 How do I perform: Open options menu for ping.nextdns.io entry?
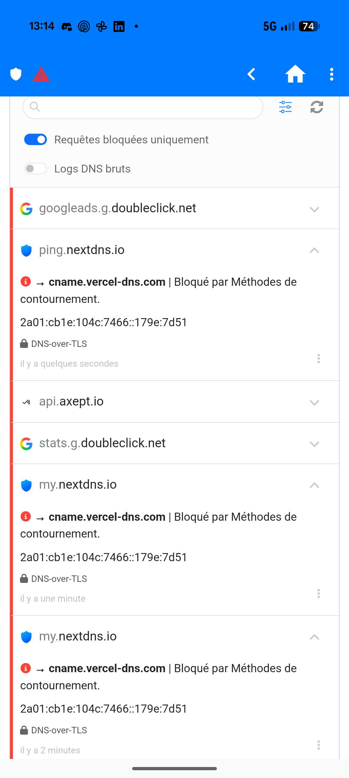pos(319,359)
